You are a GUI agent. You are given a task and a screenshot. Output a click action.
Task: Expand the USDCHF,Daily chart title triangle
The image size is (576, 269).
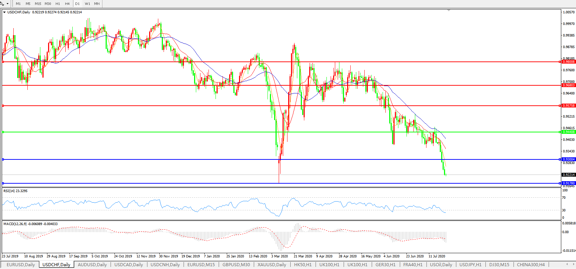pos(5,12)
